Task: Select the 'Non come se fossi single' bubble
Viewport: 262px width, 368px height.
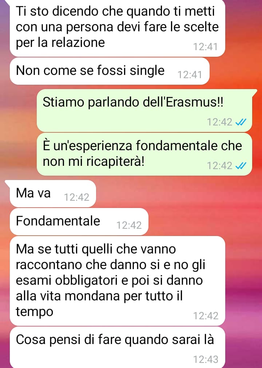Action: (110, 71)
